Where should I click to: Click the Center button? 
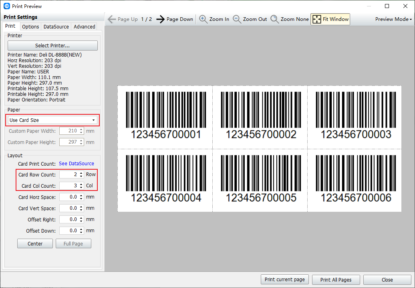(x=35, y=244)
